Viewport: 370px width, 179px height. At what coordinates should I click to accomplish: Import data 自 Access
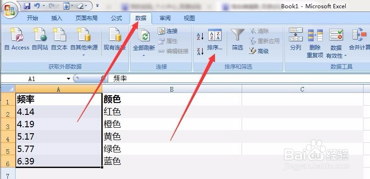point(17,39)
